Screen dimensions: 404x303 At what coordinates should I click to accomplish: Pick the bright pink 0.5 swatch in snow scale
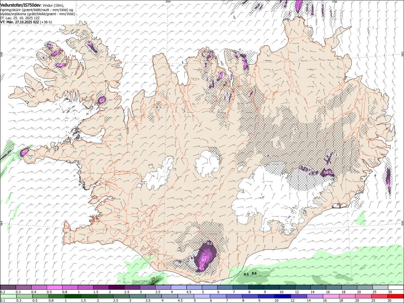tap(54, 288)
